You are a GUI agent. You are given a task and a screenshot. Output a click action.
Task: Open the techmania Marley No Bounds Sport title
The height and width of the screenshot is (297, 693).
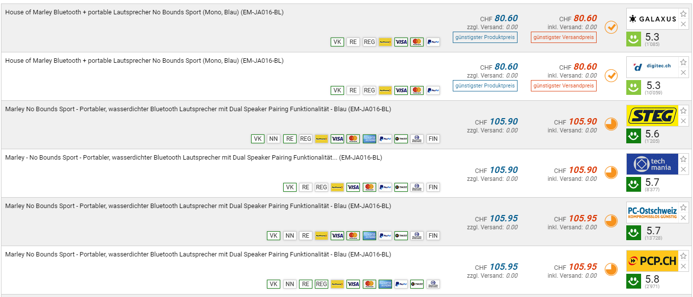(x=193, y=158)
